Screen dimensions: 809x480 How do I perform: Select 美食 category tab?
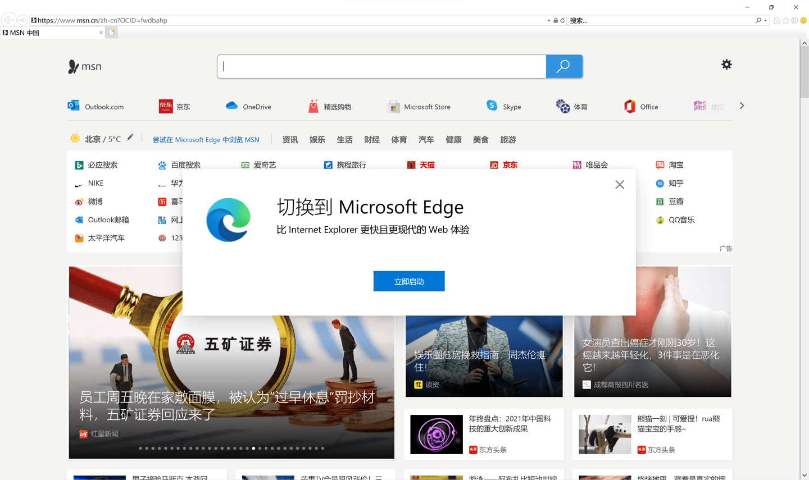coord(481,140)
